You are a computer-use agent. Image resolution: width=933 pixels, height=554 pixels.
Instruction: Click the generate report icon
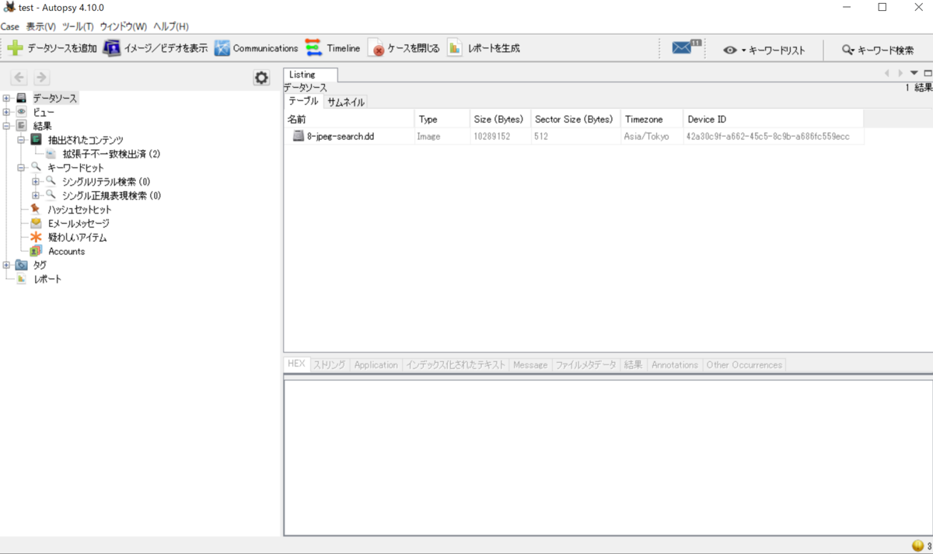point(455,48)
